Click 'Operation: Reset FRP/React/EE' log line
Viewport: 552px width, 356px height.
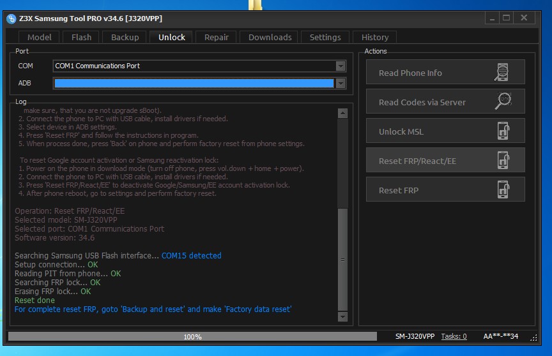(70, 211)
